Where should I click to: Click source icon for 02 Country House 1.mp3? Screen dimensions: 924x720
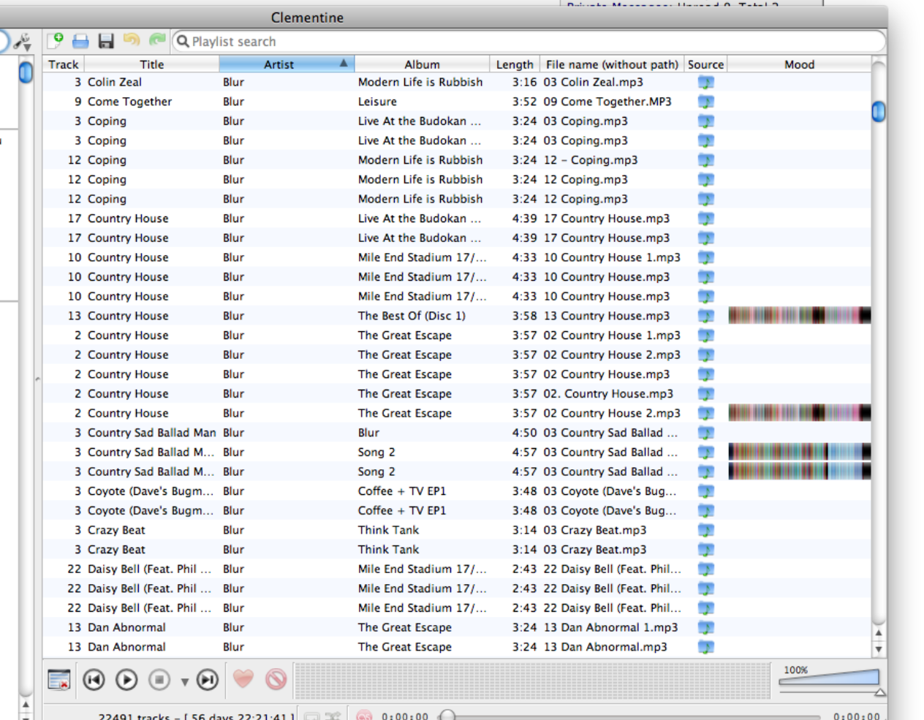point(705,336)
